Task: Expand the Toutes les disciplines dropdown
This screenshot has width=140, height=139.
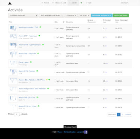Action: [23, 15]
